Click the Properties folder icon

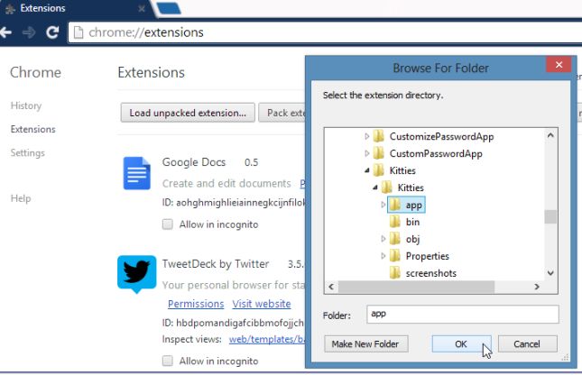[x=395, y=256]
